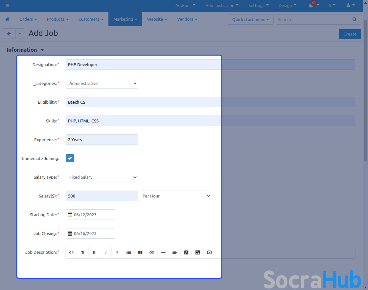This screenshot has height=290, width=368.
Task: Click the strikethrough icon in editor
Action: tap(117, 252)
